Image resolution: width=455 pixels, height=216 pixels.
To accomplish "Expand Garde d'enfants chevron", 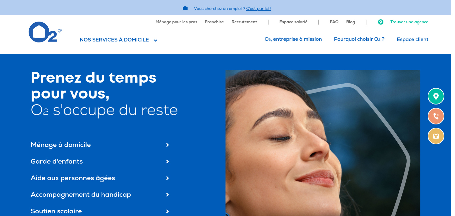I will click(x=168, y=162).
